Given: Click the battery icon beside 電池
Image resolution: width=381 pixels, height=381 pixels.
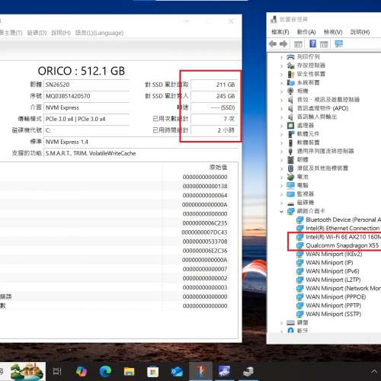Looking at the screenshot, I should pos(290,177).
